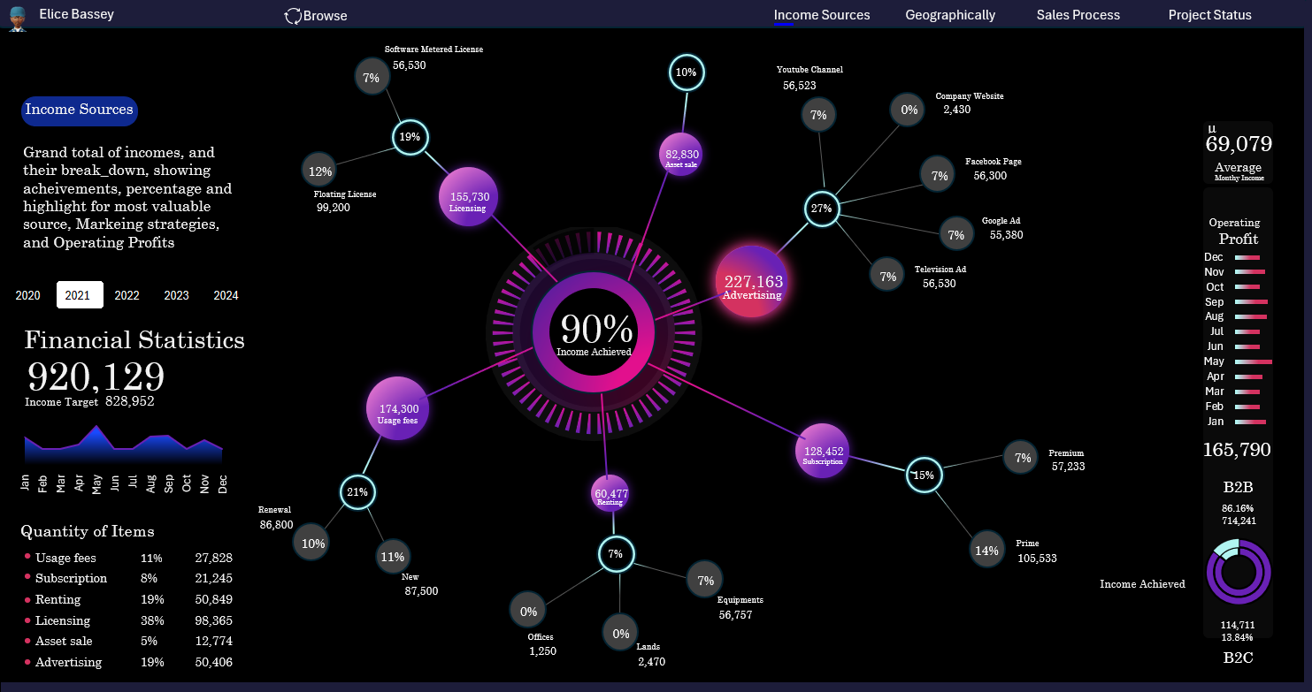Select the 12% Floating License circle
Viewport: 1312px width, 692px height.
pyautogui.click(x=319, y=171)
